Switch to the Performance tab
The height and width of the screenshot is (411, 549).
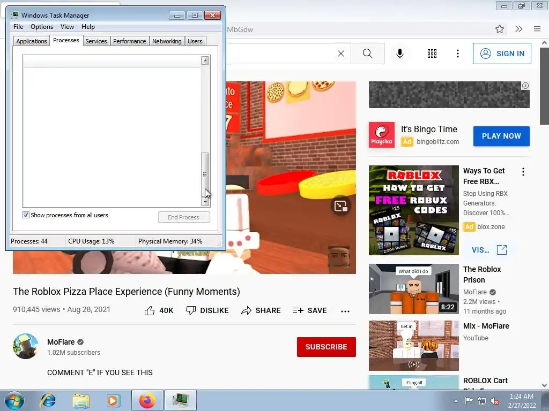130,41
